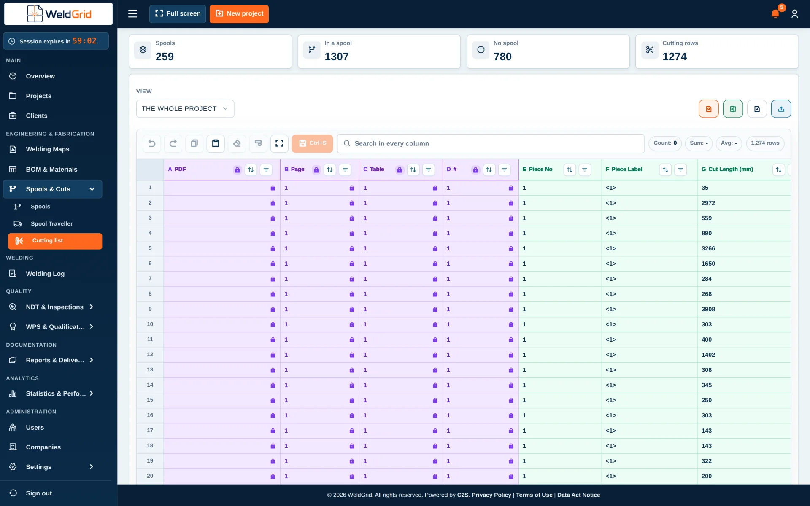Click the paste clipboard icon

pyautogui.click(x=216, y=143)
